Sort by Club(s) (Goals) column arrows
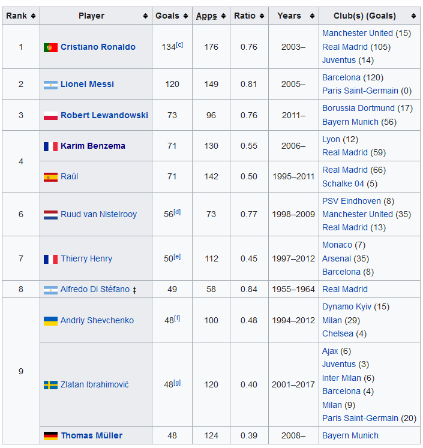Image resolution: width=423 pixels, height=448 pixels. 413,16
